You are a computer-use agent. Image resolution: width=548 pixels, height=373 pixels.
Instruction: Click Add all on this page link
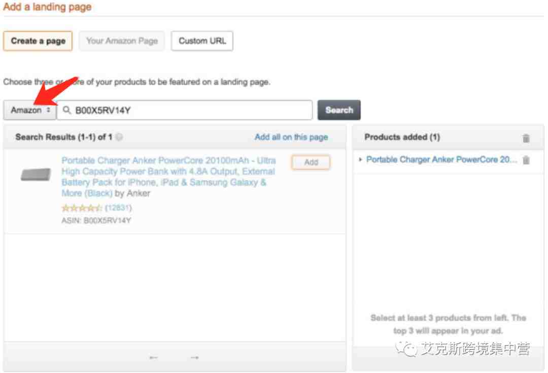tap(291, 137)
